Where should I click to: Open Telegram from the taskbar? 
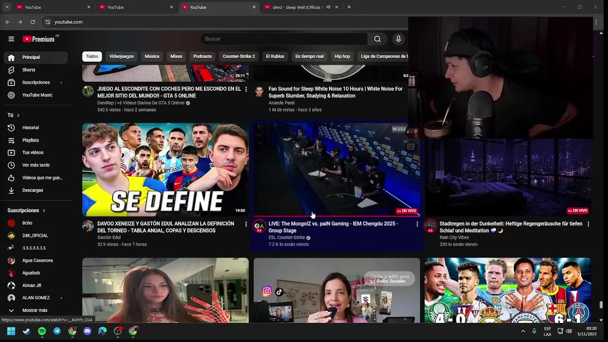tap(57, 331)
